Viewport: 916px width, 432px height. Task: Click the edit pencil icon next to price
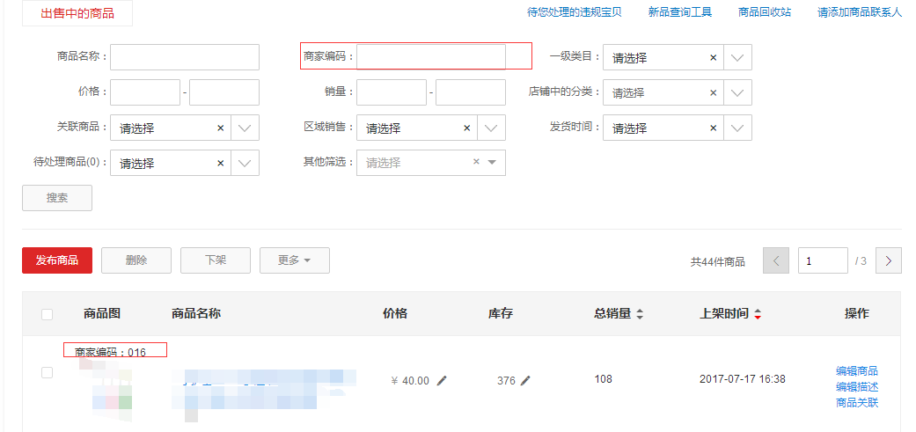pos(442,380)
